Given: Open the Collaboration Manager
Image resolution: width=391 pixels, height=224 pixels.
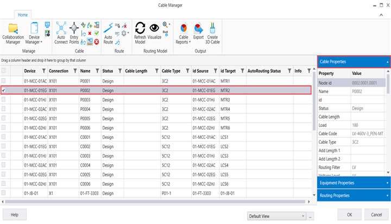Looking at the screenshot, I should point(13,34).
